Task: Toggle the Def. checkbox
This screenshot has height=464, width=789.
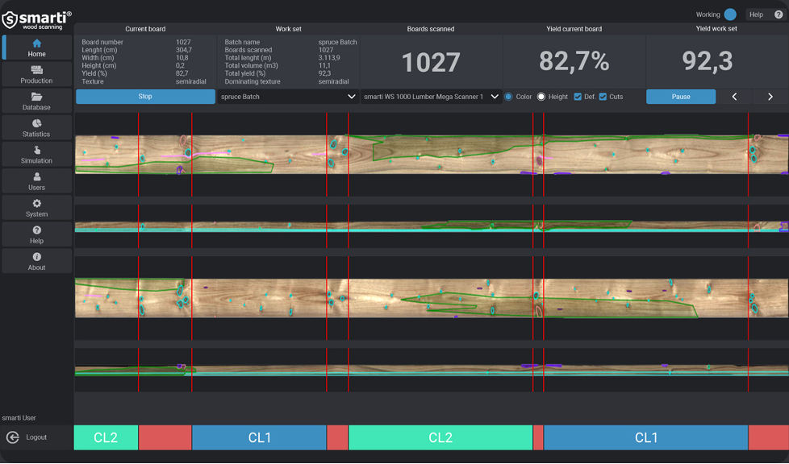Action: [578, 97]
